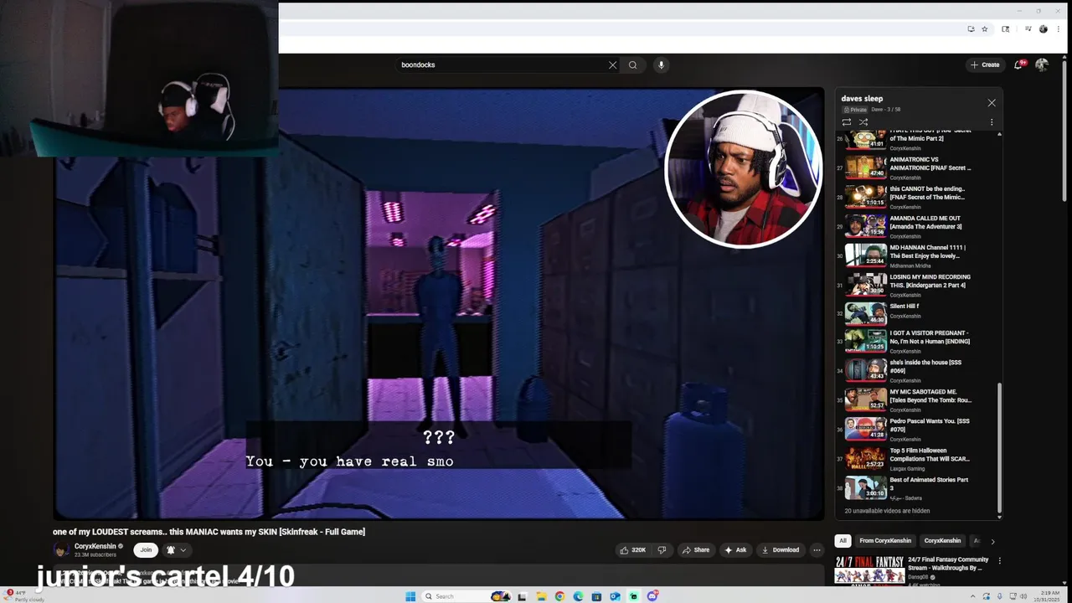Open CoryxKenshin channel name link
The width and height of the screenshot is (1072, 603).
pyautogui.click(x=95, y=546)
